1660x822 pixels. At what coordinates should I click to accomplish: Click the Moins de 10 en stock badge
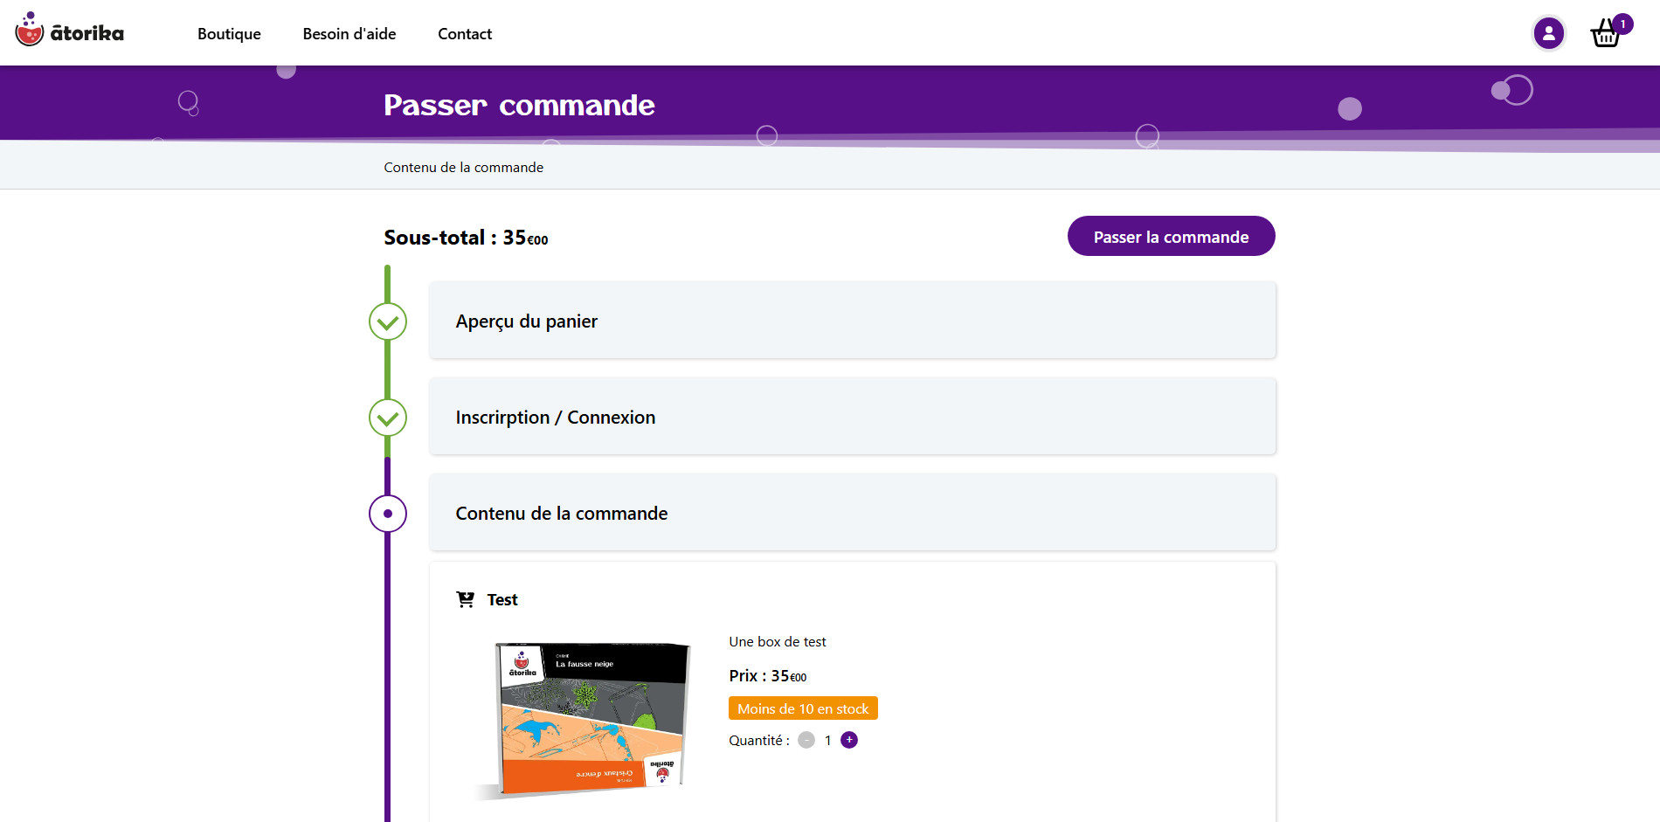(803, 708)
